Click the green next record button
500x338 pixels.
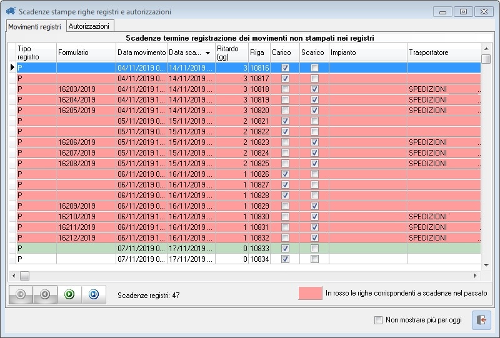(69, 294)
